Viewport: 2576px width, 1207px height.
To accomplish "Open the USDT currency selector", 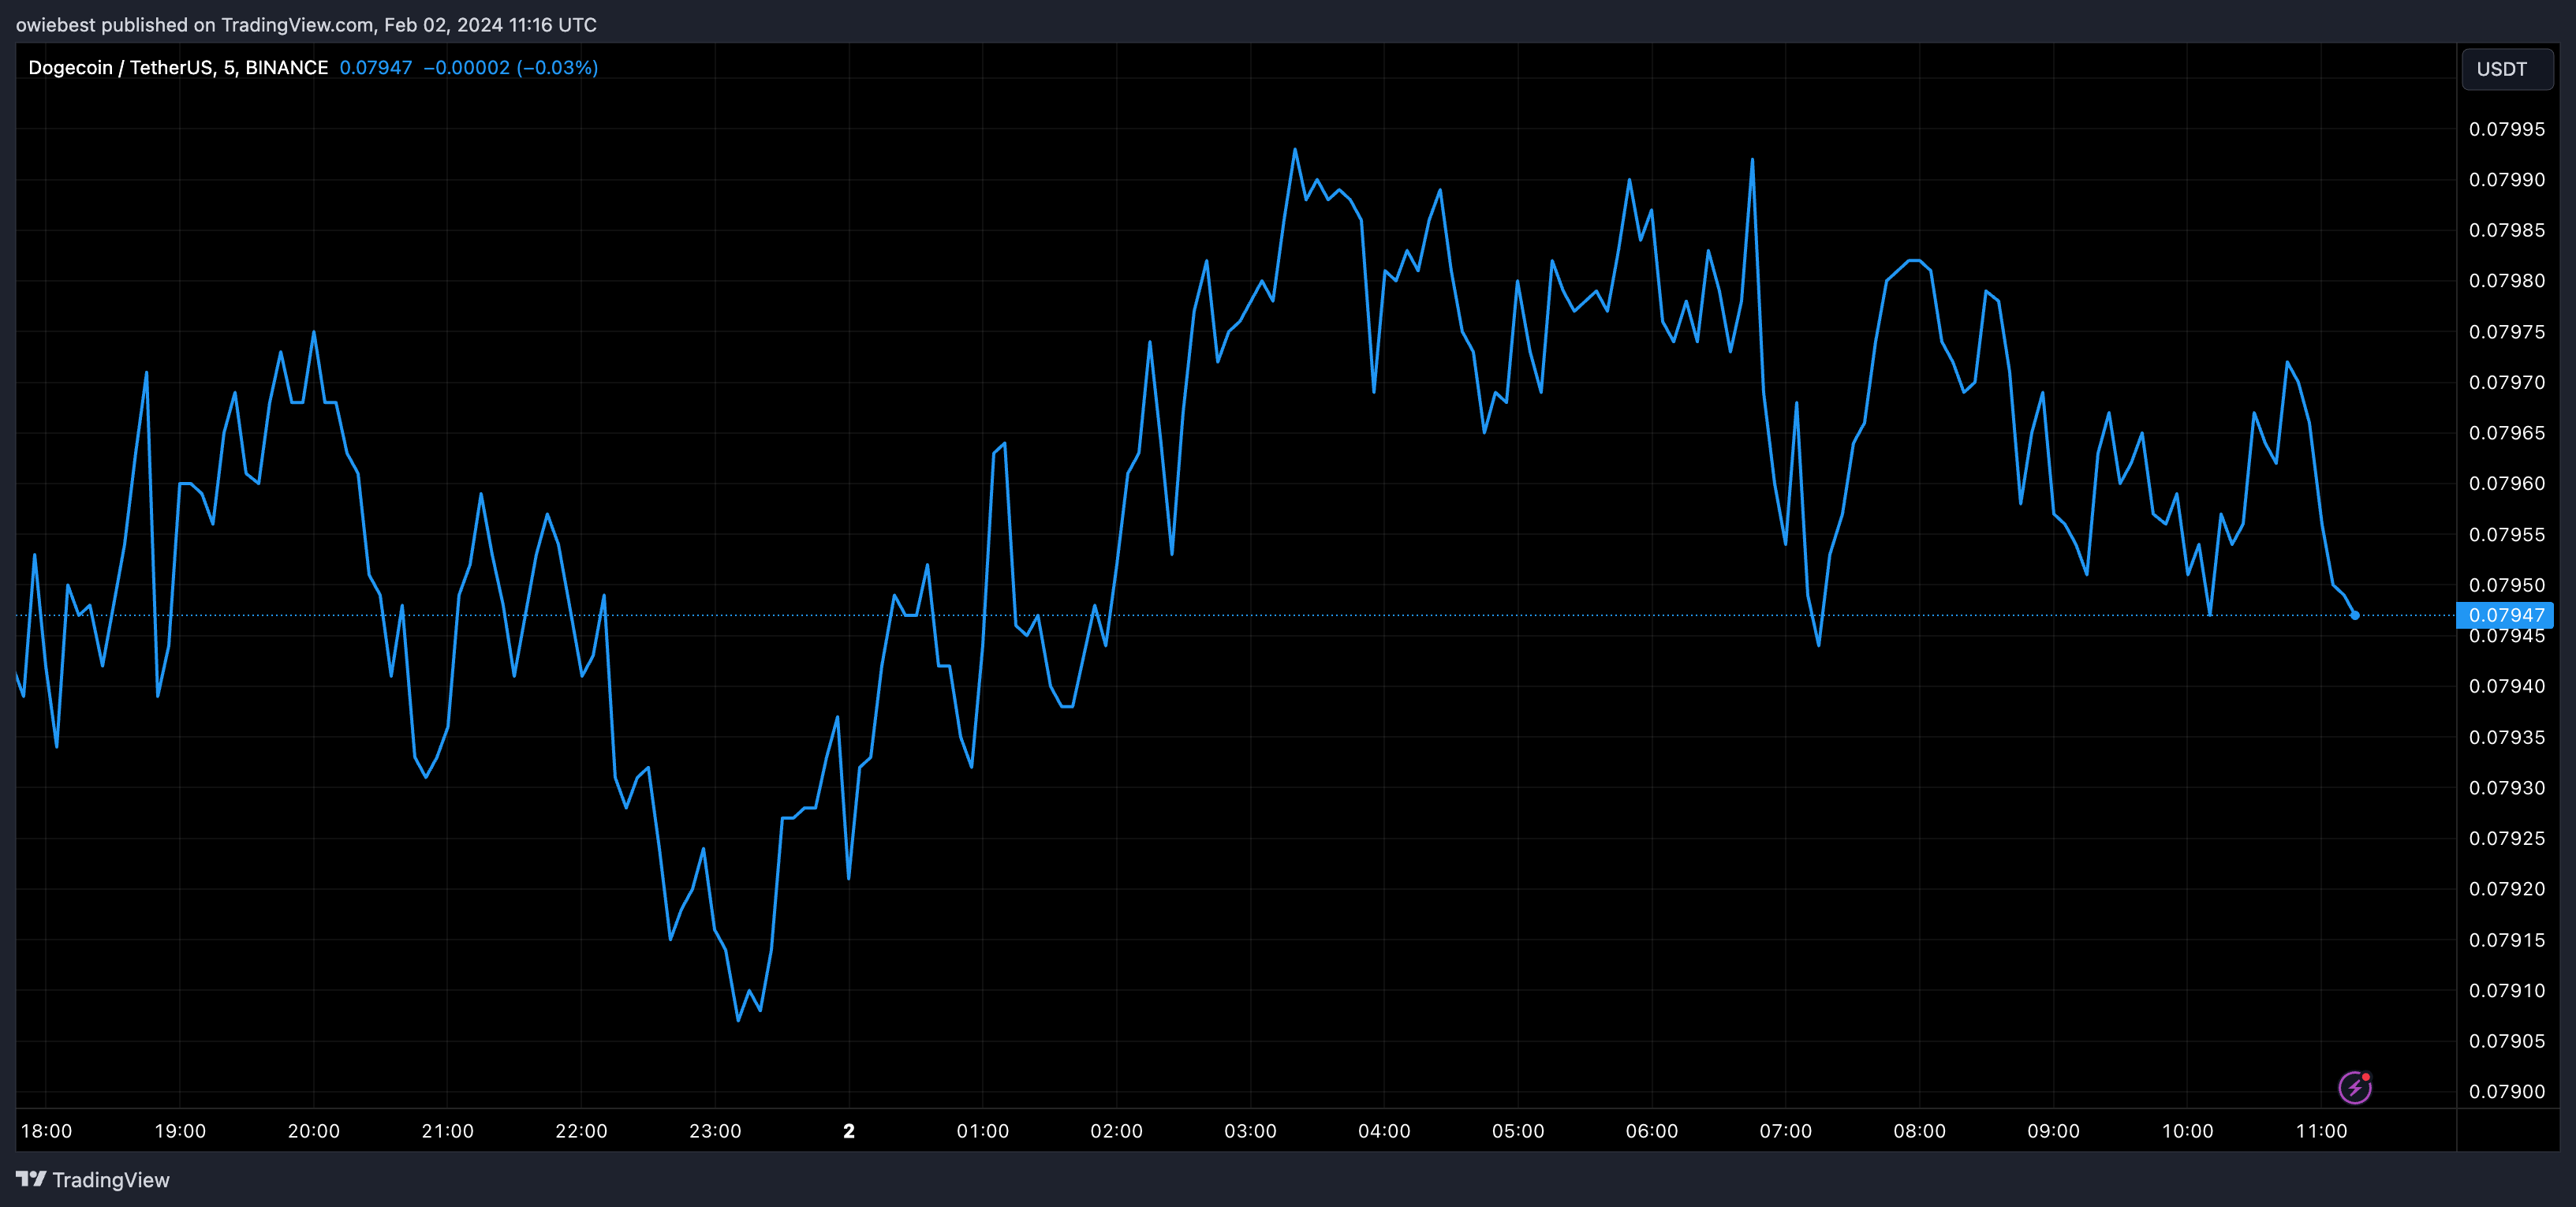I will pyautogui.click(x=2507, y=69).
